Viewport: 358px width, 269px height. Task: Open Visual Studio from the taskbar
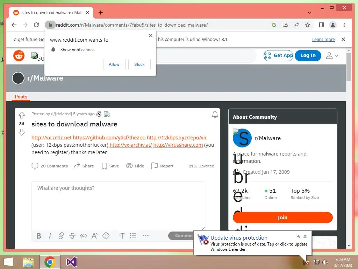click(71, 262)
